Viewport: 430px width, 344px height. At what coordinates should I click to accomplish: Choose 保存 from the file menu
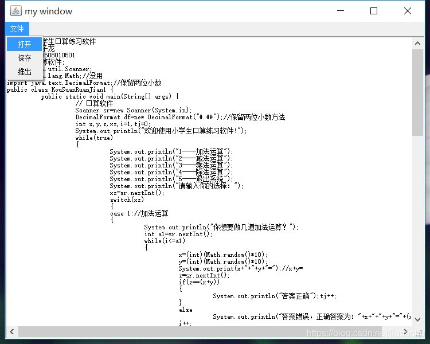[x=25, y=58]
